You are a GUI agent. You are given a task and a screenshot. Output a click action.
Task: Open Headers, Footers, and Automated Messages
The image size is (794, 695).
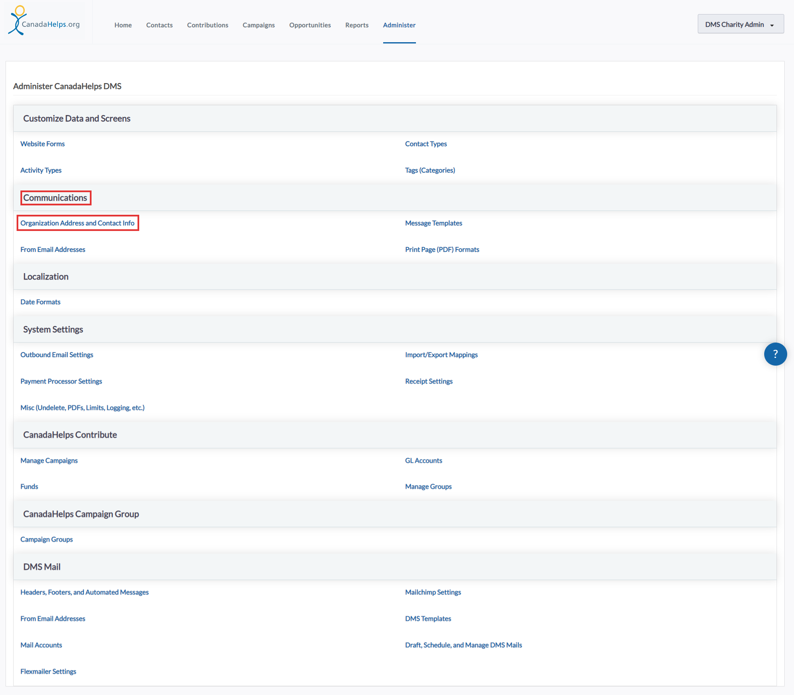click(x=84, y=592)
